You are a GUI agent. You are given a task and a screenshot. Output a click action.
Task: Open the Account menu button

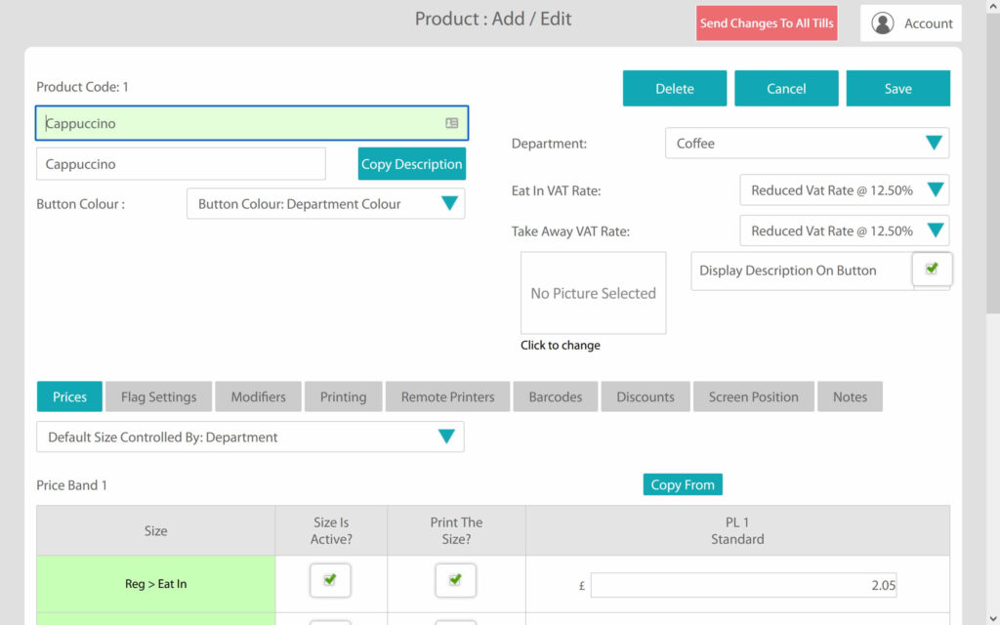pos(911,23)
